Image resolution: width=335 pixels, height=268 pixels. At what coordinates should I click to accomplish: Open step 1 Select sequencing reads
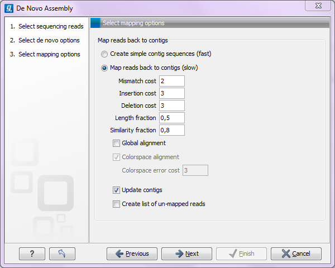pos(50,26)
